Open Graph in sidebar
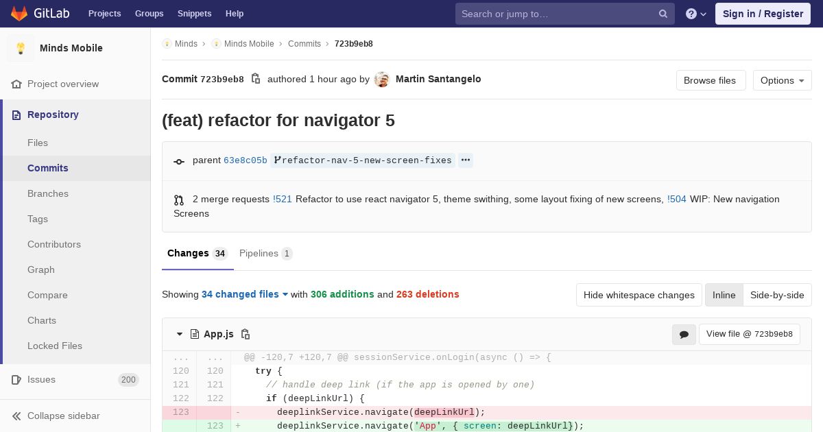Screen dimensions: 823x432 [x=41, y=270]
